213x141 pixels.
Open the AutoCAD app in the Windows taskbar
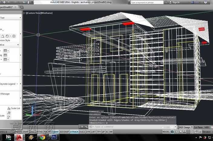pos(19,137)
